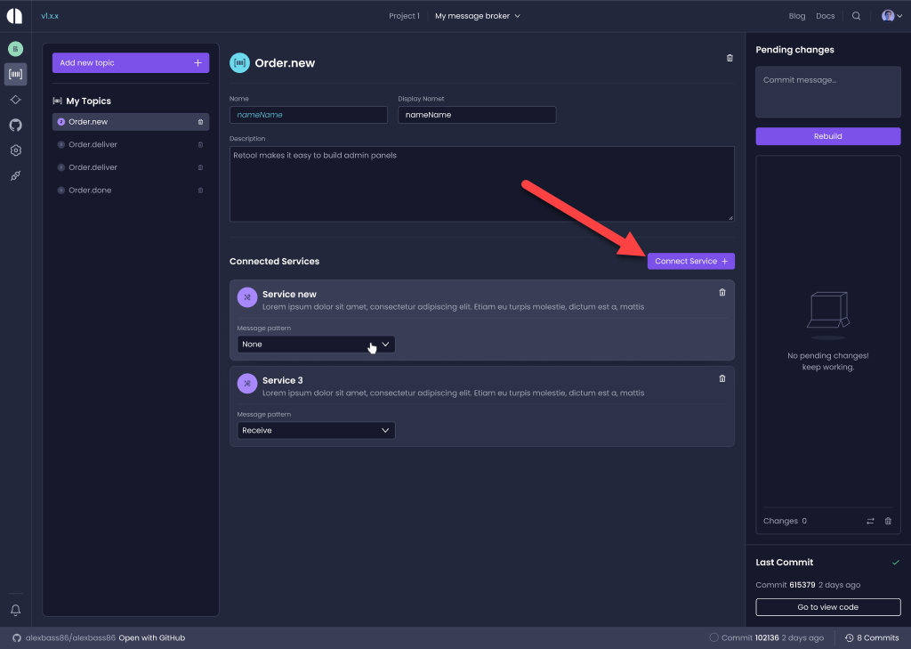Select the diamond-shaped sidebar icon
Viewport: 911px width, 649px height.
coord(14,100)
